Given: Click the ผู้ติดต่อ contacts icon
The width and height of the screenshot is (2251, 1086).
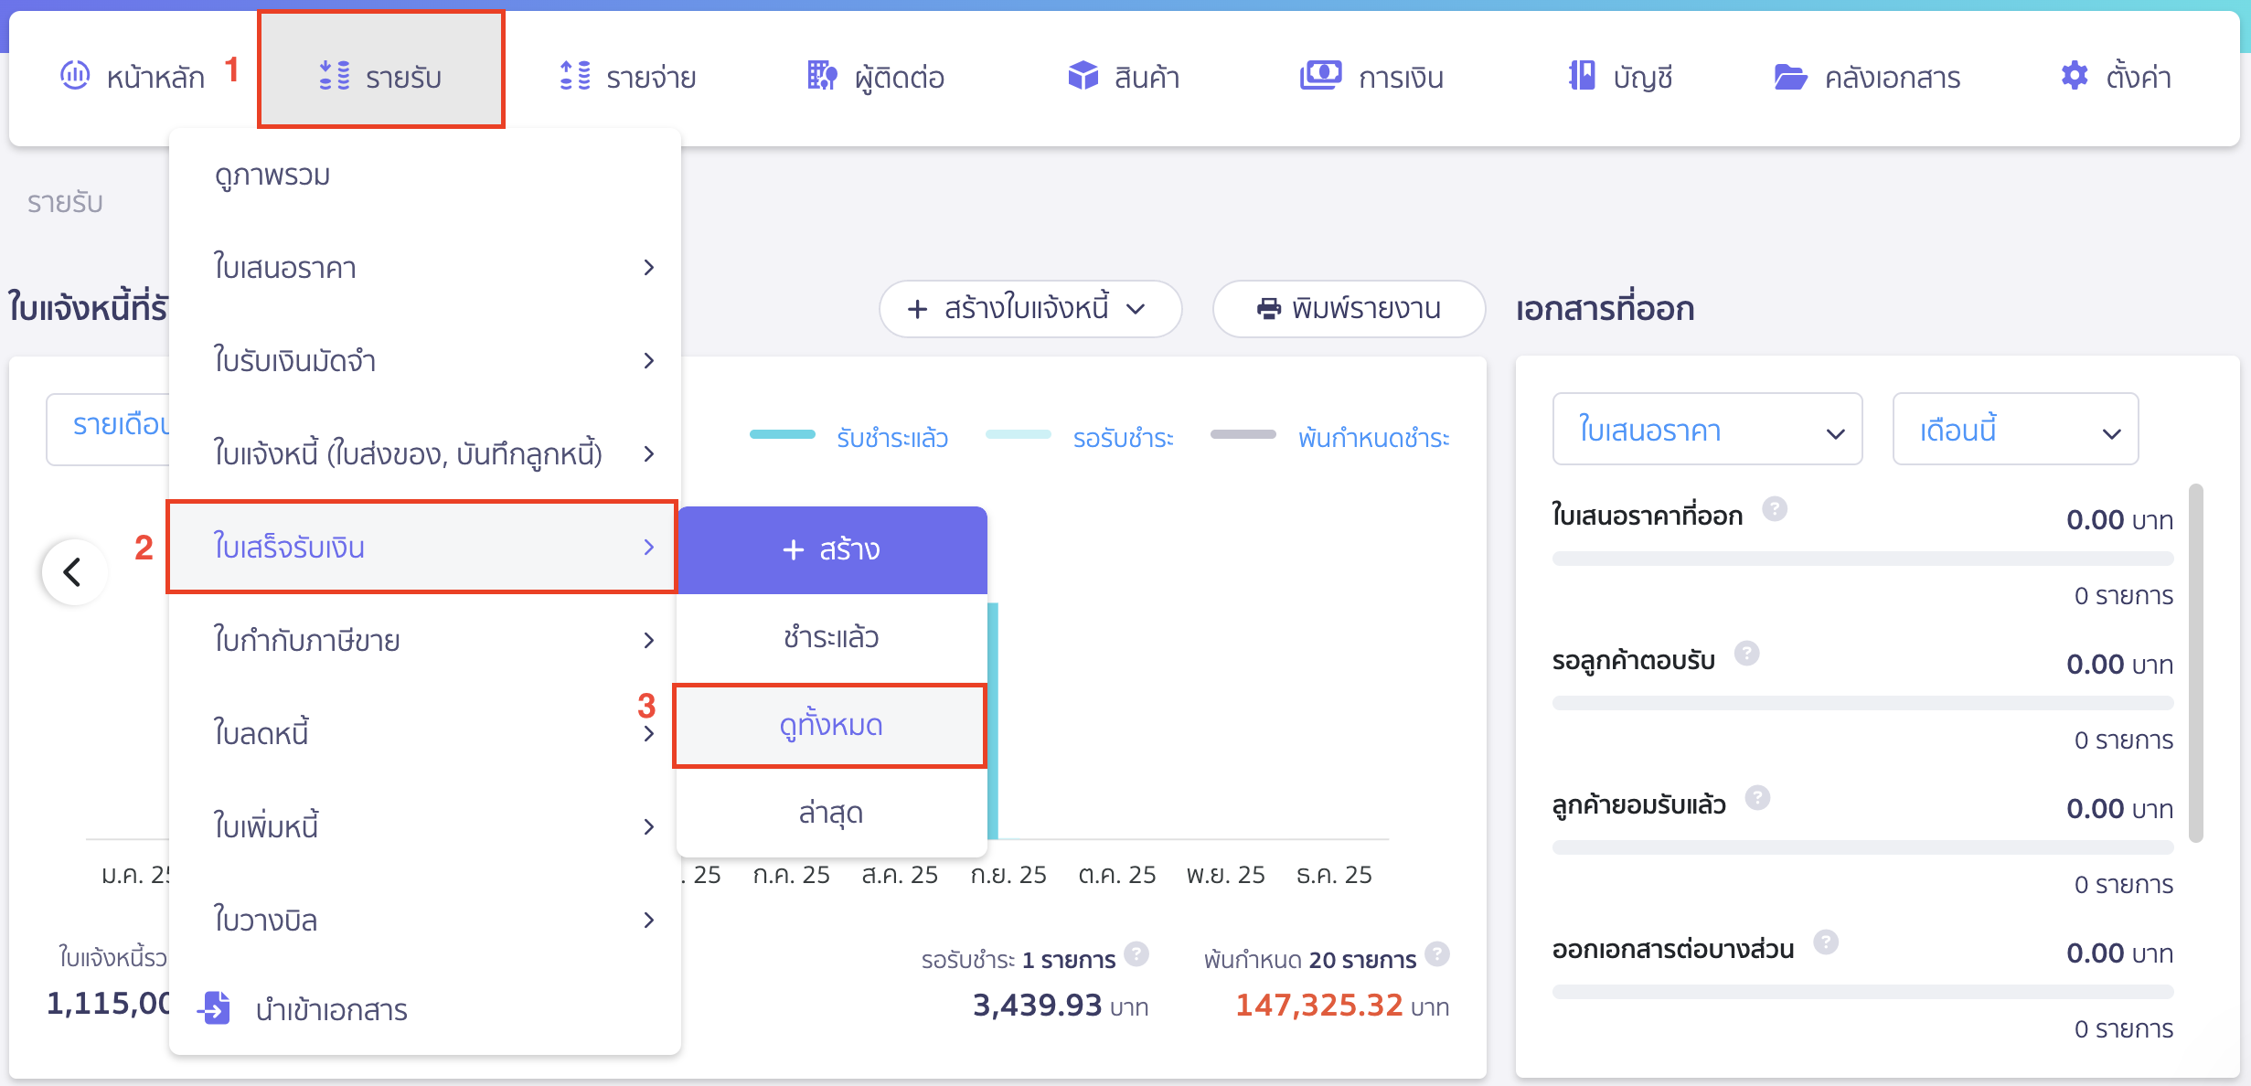Looking at the screenshot, I should (x=821, y=76).
